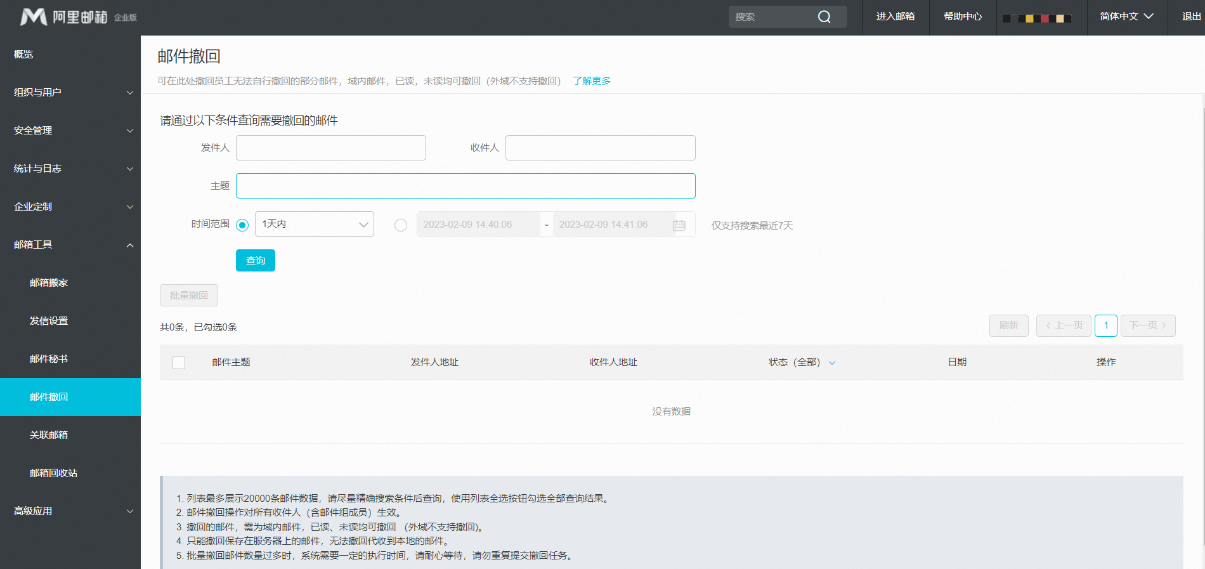Click the 主题 subject input field
The height and width of the screenshot is (569, 1205).
pos(466,186)
